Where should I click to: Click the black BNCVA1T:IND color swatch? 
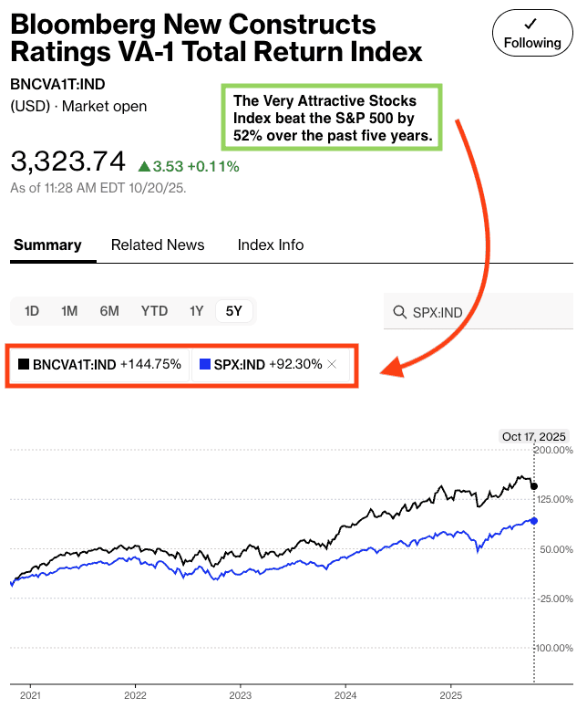pos(24,364)
